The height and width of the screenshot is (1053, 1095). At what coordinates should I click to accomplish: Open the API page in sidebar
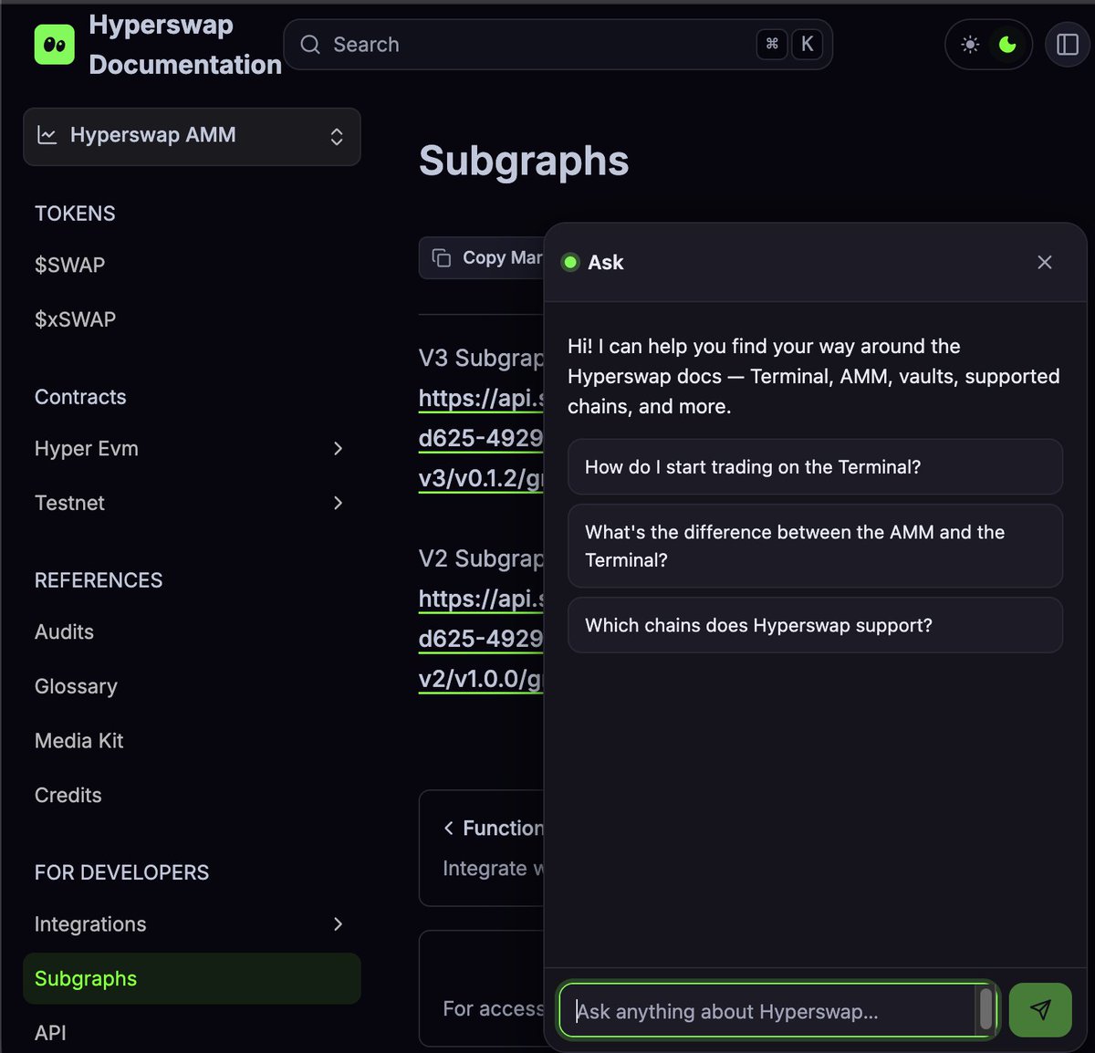(50, 1033)
